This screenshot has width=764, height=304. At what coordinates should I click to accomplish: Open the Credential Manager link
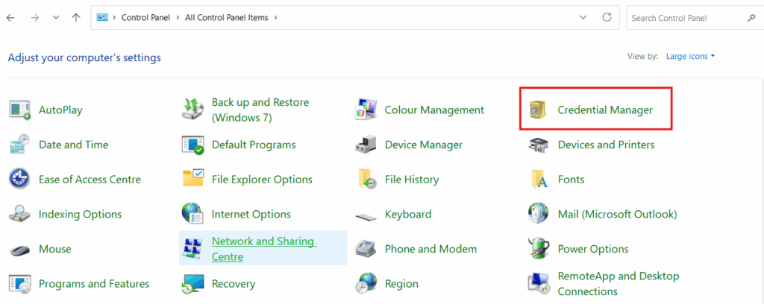click(x=605, y=110)
